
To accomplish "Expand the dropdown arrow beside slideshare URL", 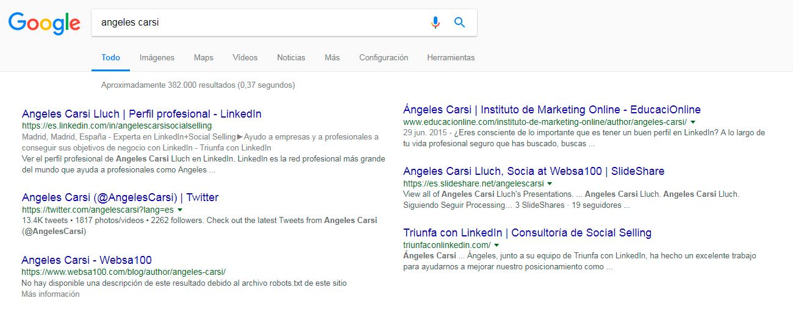I will coord(550,183).
